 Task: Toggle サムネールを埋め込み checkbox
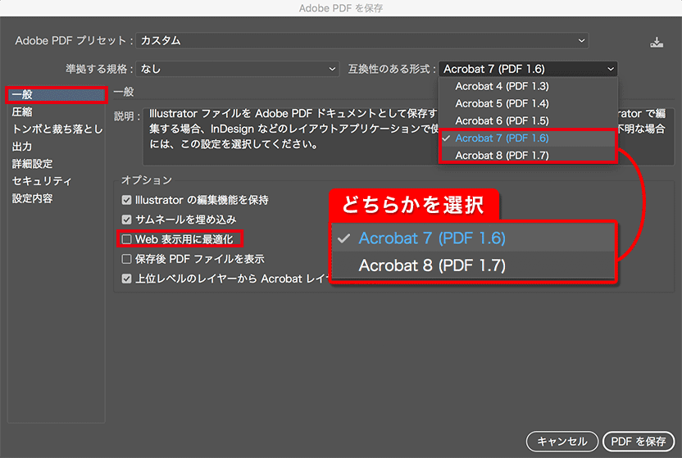tap(126, 220)
